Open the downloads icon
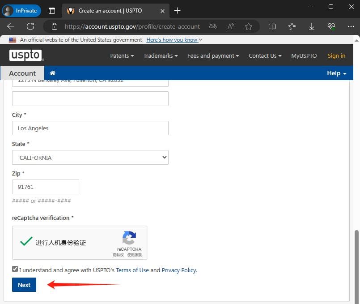The width and height of the screenshot is (360, 304). (312, 26)
